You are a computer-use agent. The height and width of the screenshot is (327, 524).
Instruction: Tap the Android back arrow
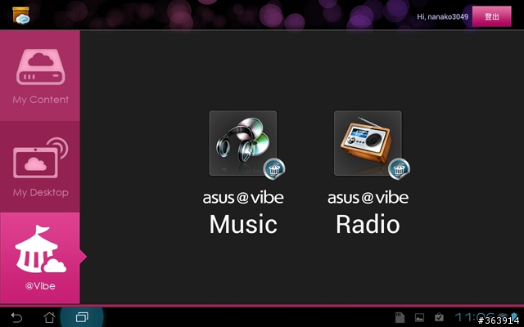point(16,317)
